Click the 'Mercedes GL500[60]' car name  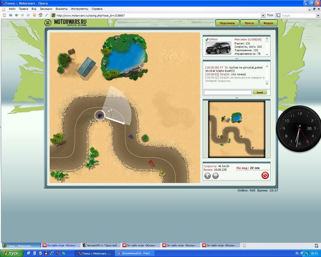[x=248, y=39]
